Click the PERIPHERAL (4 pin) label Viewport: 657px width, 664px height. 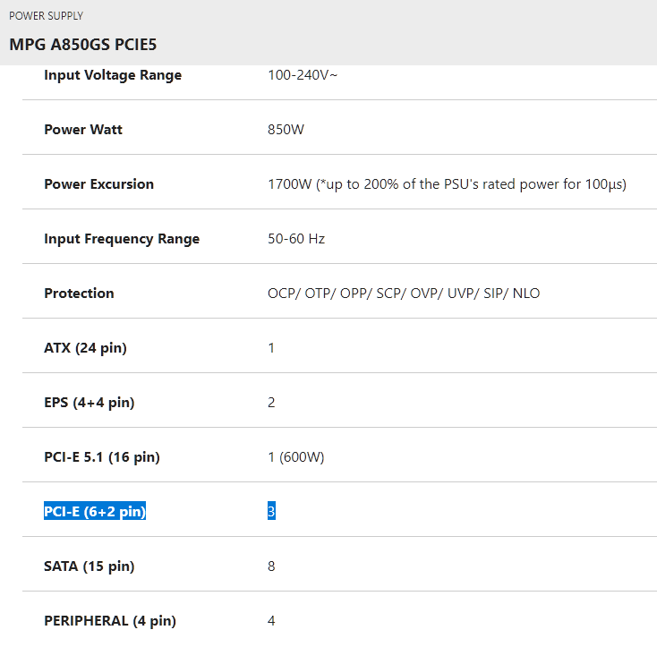coord(110,621)
